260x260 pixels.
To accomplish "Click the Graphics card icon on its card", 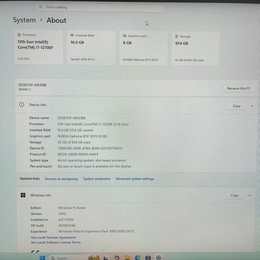I will (125, 36).
